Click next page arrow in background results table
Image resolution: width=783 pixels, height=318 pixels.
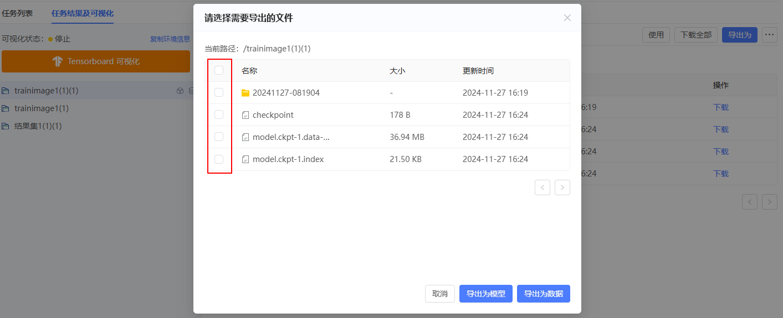click(770, 202)
